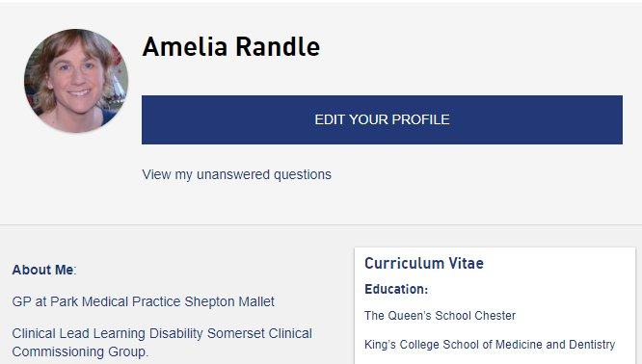Click the word Vitae in the card heading
The height and width of the screenshot is (364, 642).
(x=466, y=263)
